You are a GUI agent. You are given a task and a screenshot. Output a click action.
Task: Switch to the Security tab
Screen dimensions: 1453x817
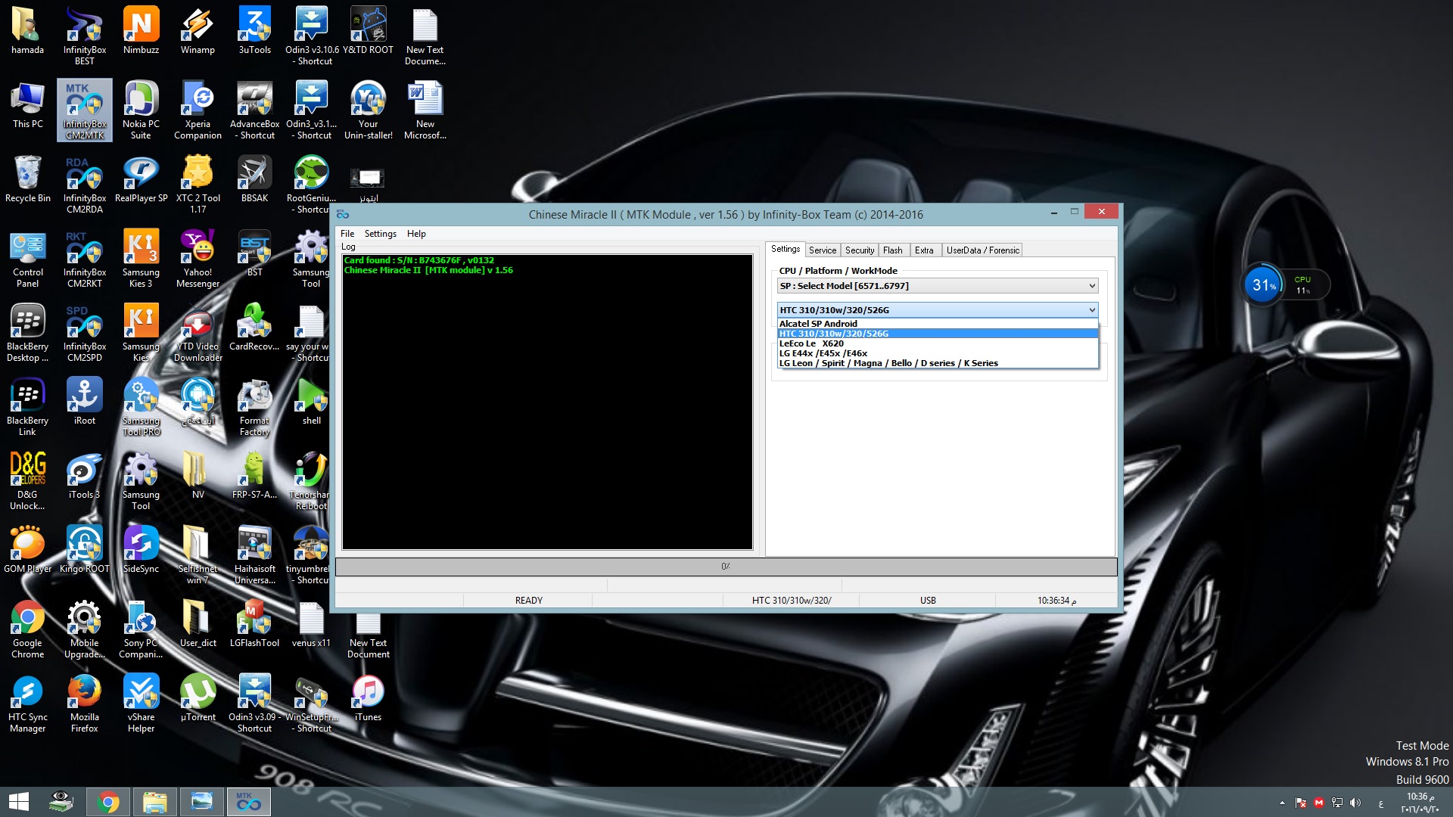click(860, 250)
